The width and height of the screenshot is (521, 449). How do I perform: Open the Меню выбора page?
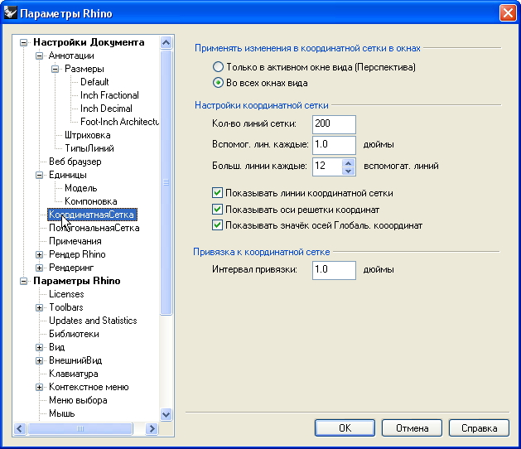coord(78,400)
